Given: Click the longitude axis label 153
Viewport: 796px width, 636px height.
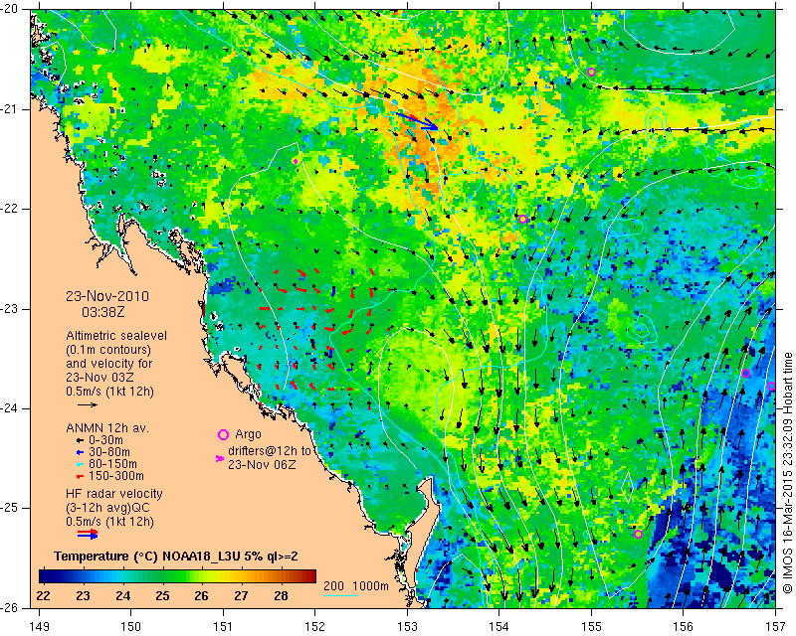Looking at the screenshot, I should (x=407, y=627).
